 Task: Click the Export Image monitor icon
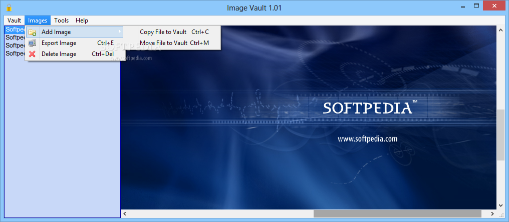(x=32, y=43)
